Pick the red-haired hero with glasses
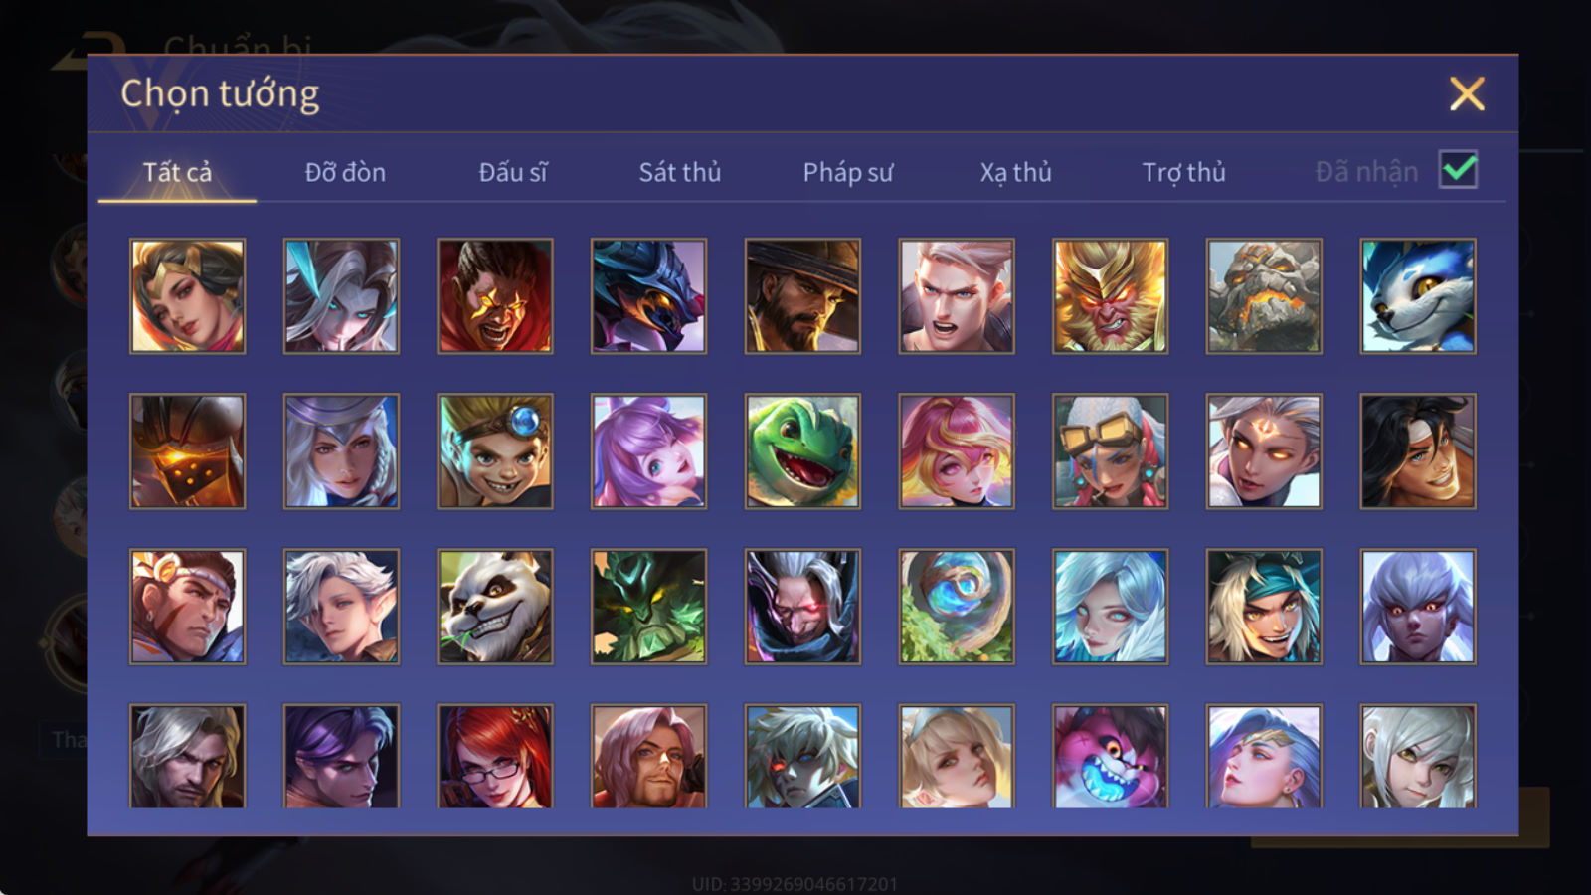 495,756
